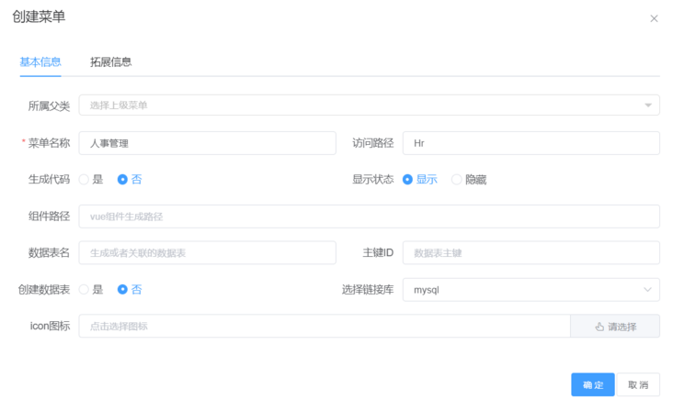Viewport: 673px width, 411px height.
Task: Switch to the 基本信息 tab
Action: pos(40,62)
